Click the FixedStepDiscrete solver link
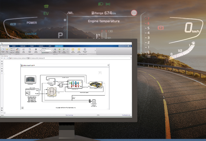 [126, 115]
